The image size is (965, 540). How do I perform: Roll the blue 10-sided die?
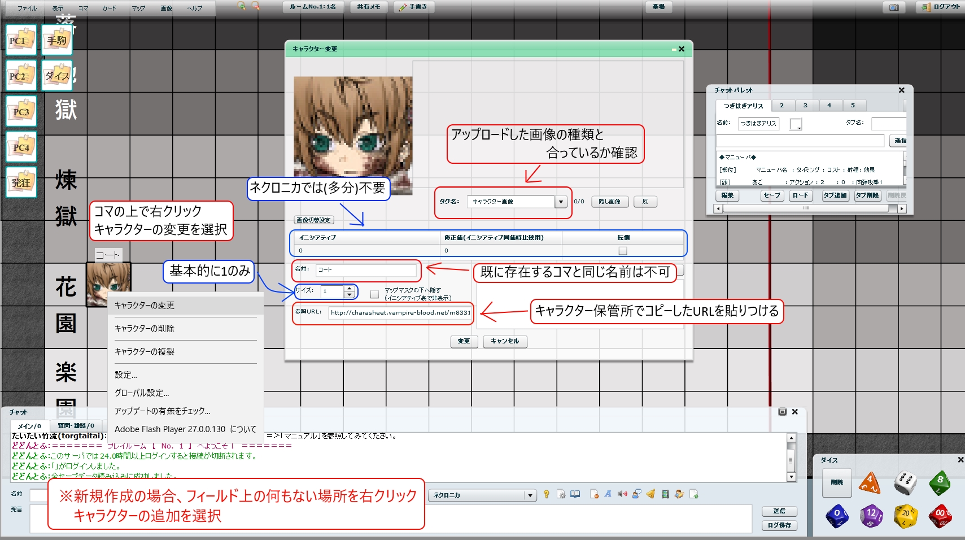837,516
